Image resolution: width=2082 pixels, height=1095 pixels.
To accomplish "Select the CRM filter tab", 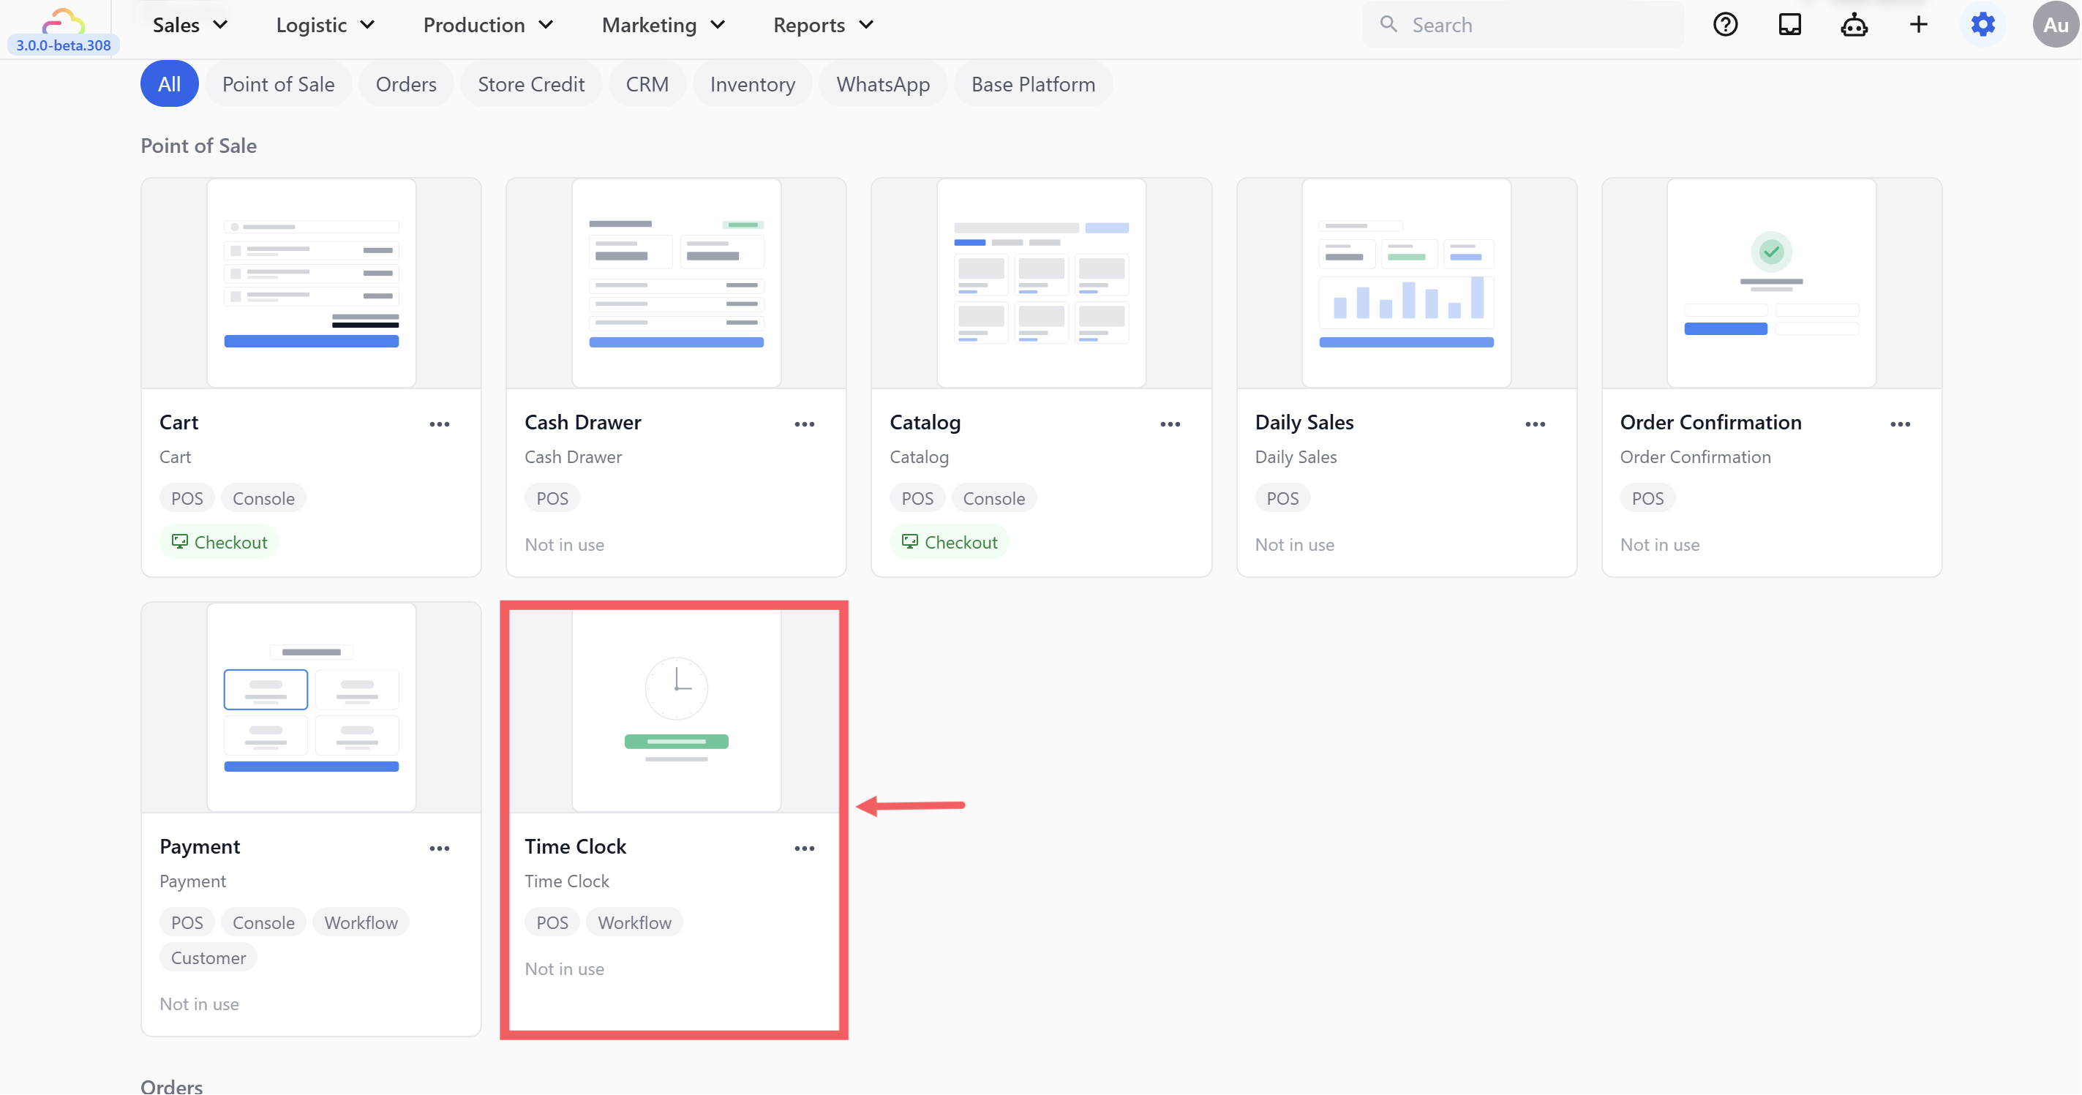I will pos(647,84).
